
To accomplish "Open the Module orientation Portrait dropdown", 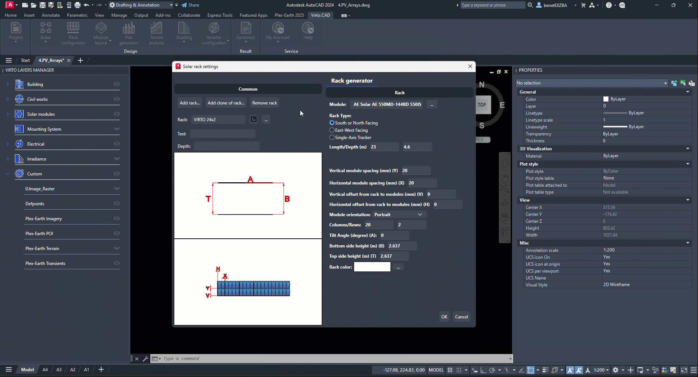I will [x=399, y=215].
